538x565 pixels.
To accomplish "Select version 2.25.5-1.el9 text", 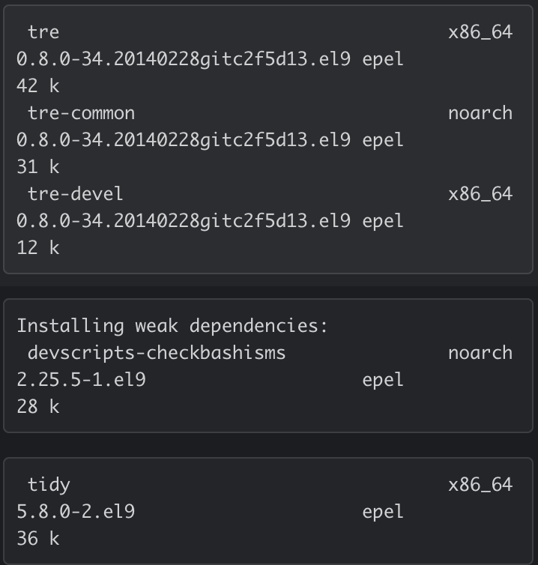I will click(81, 380).
